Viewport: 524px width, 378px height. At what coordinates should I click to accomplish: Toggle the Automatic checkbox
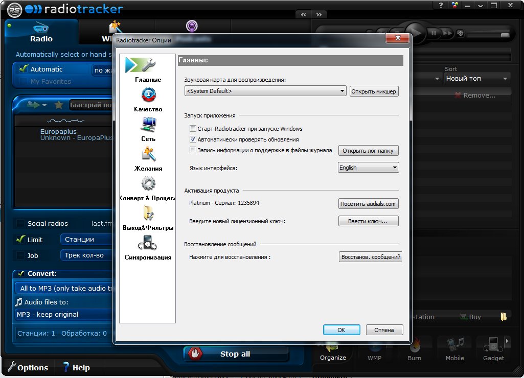coord(24,69)
